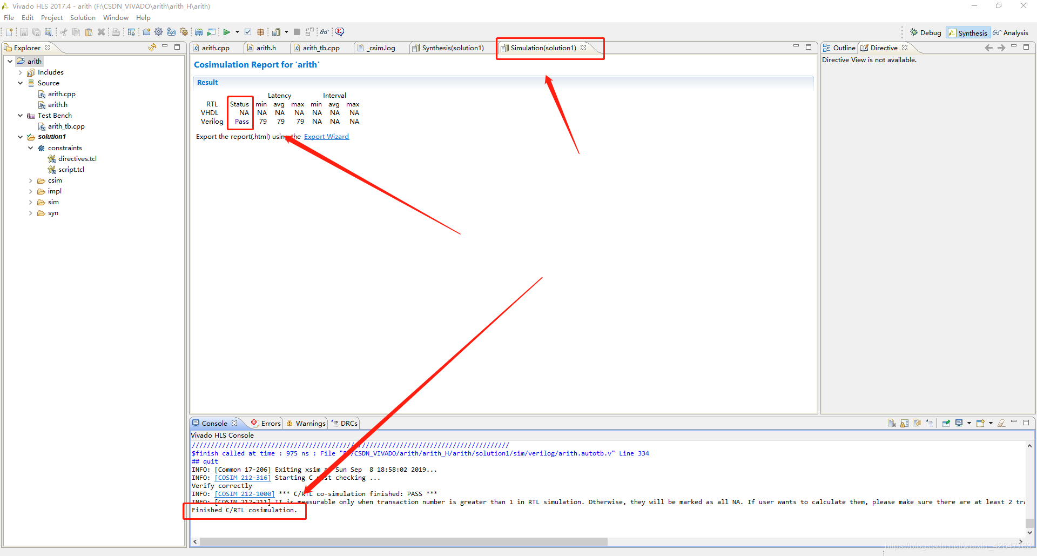1037x556 pixels.
Task: Collapse the constraints tree node
Action: tap(30, 148)
